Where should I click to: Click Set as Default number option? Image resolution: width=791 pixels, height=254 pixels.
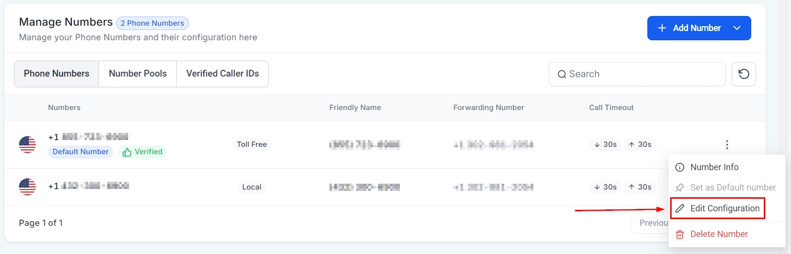[x=733, y=188]
